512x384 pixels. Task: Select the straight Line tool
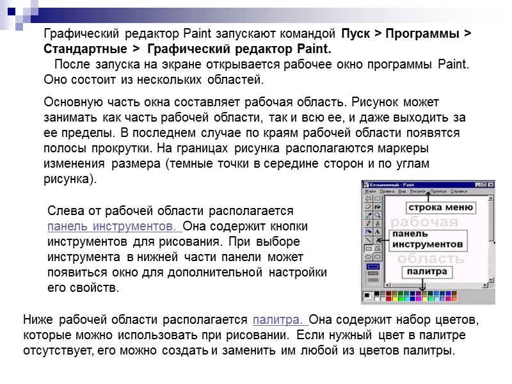coord(368,240)
